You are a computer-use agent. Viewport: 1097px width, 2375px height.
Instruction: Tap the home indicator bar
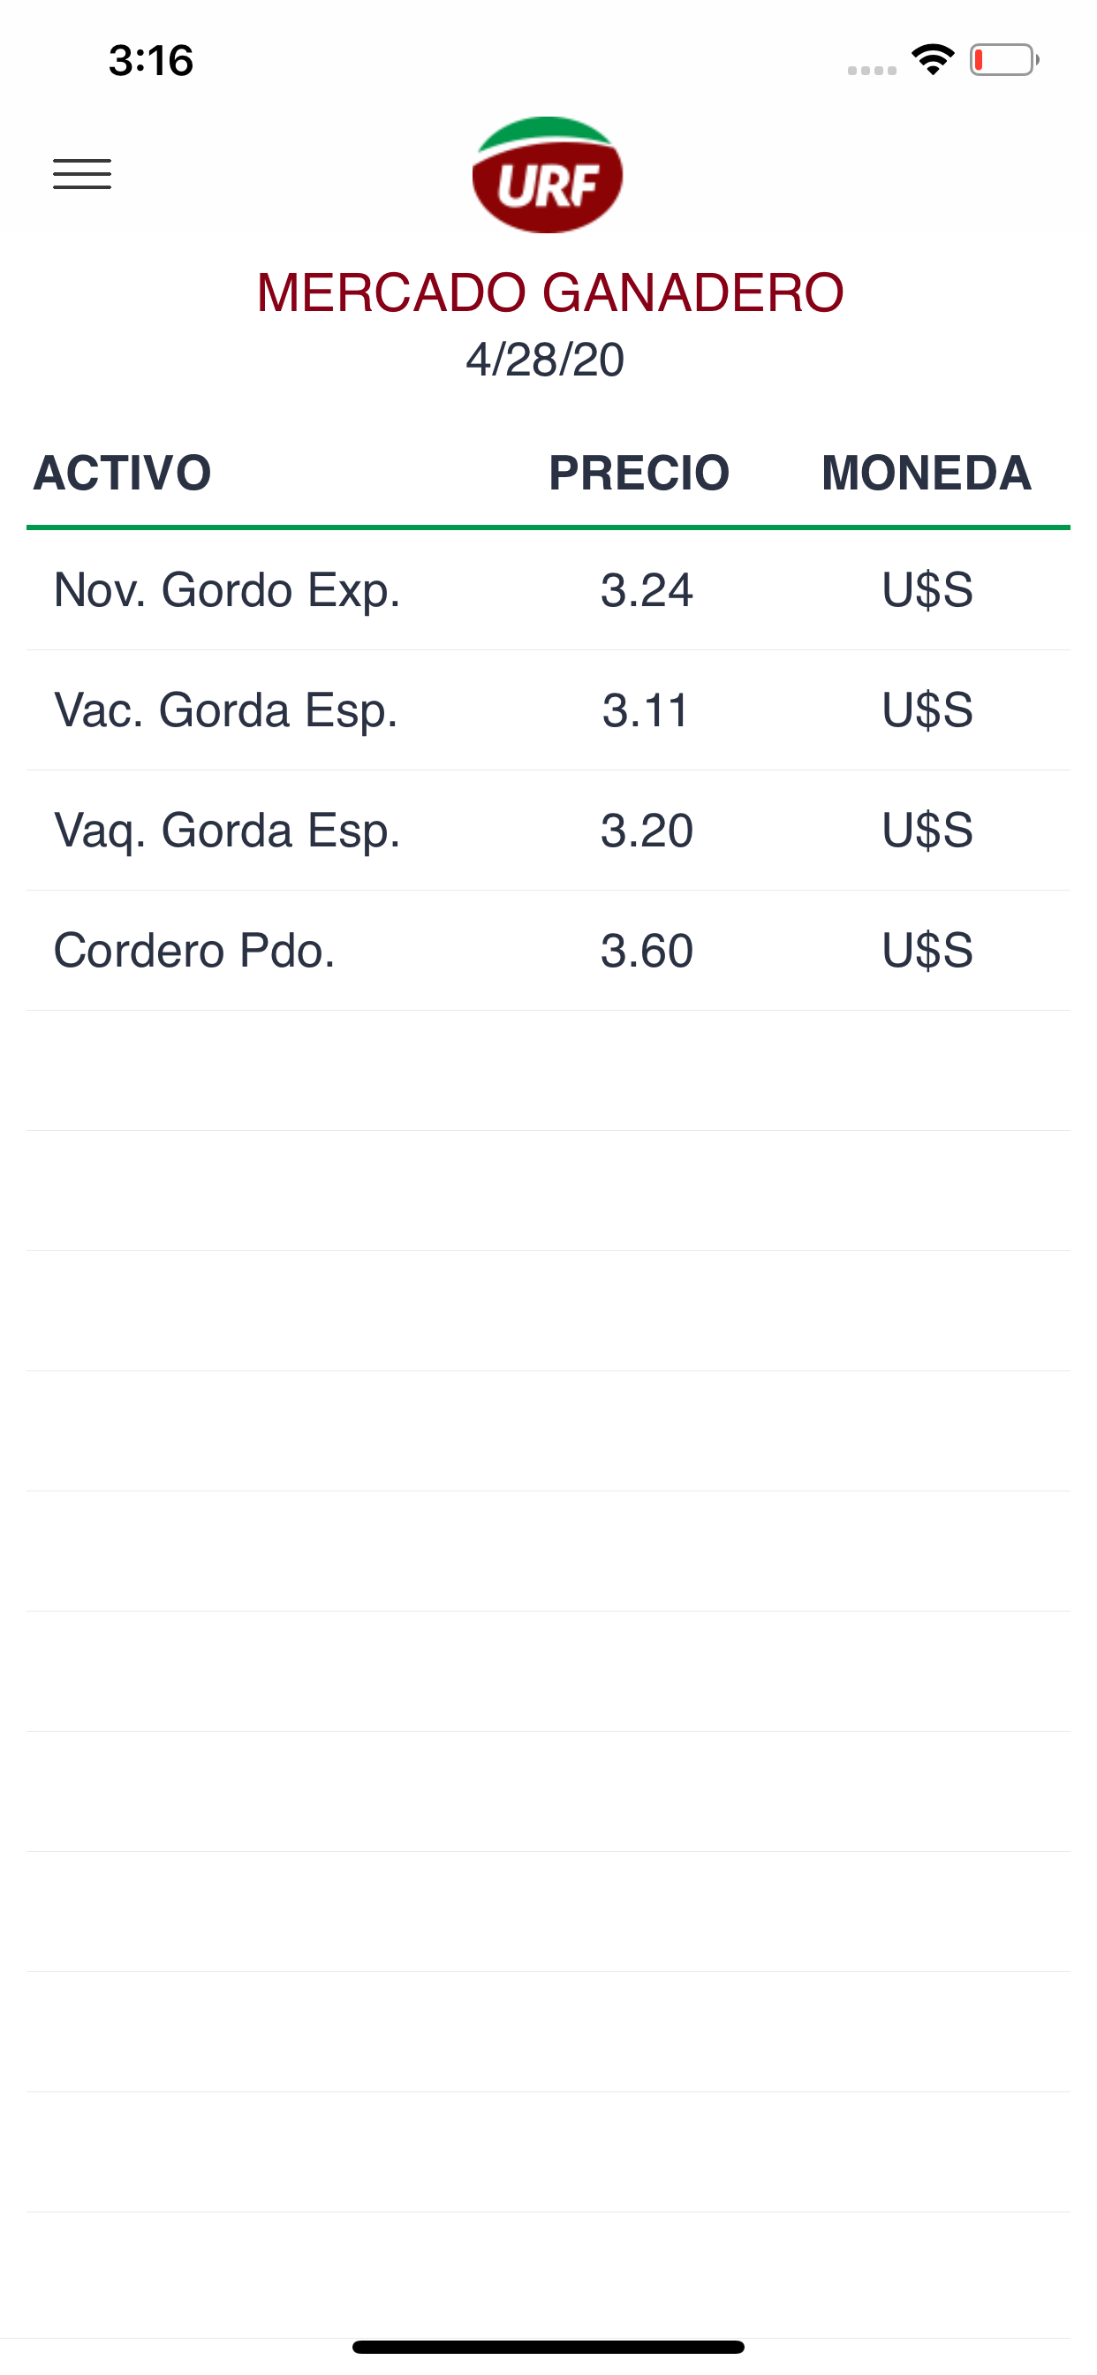[548, 2347]
